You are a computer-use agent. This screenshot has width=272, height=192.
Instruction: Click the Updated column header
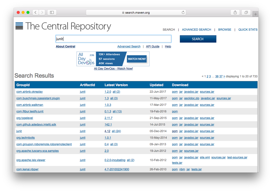[x=156, y=85]
